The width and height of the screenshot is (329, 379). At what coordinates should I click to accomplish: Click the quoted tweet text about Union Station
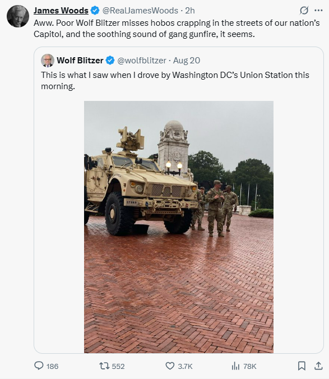(175, 81)
